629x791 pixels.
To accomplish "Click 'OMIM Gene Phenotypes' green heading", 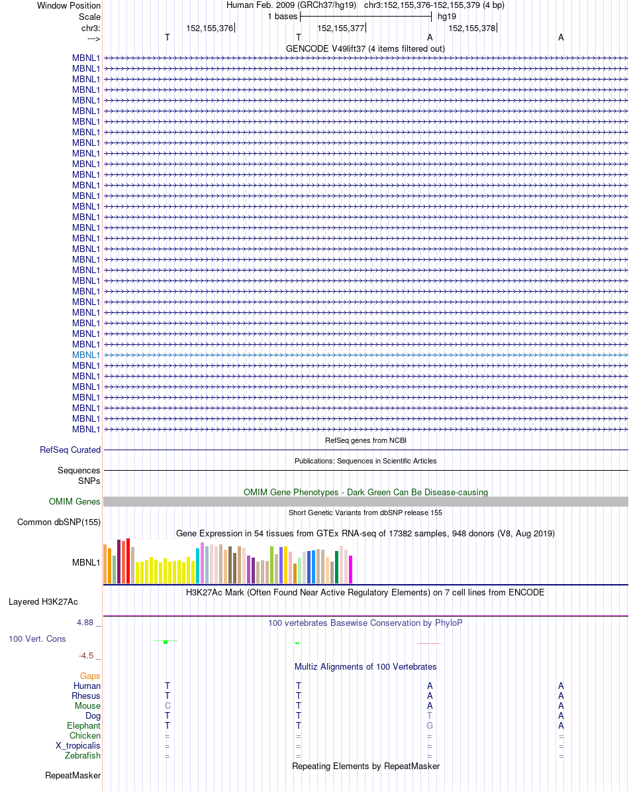I will (x=365, y=493).
